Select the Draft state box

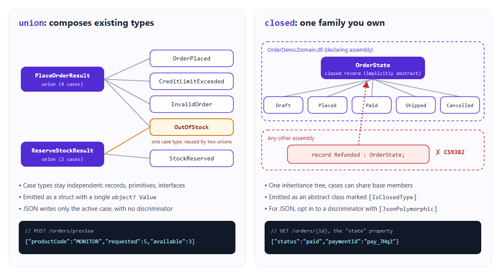tap(283, 105)
